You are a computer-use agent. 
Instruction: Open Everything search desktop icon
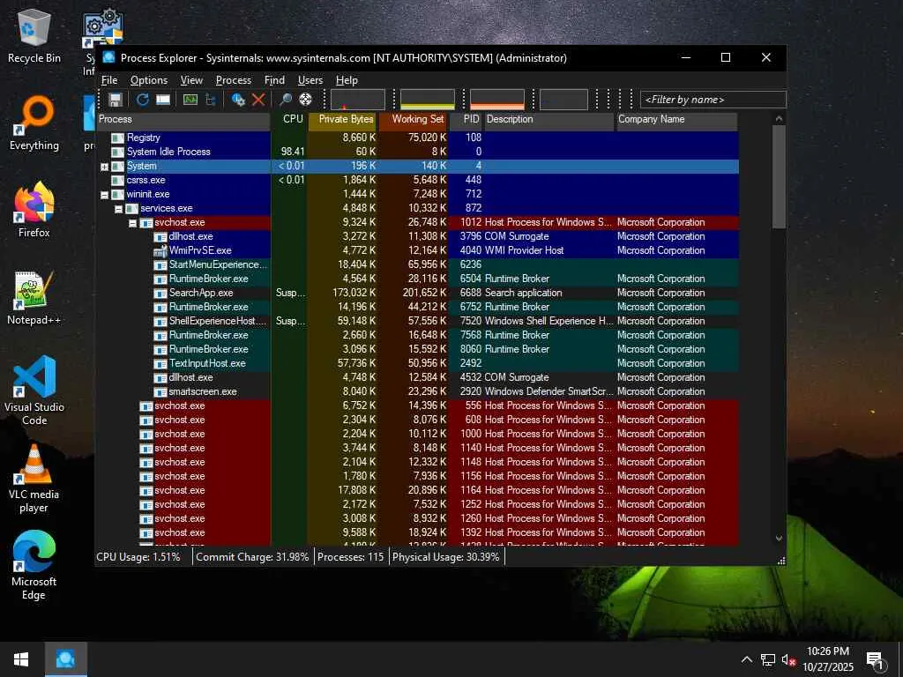(34, 123)
